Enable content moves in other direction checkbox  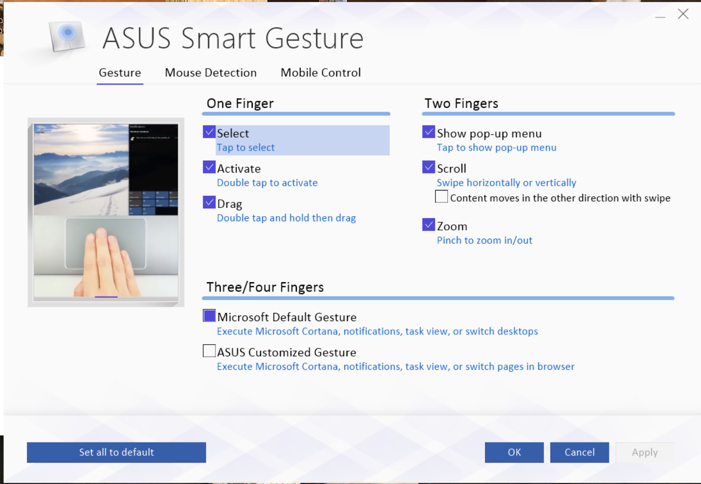coord(442,197)
